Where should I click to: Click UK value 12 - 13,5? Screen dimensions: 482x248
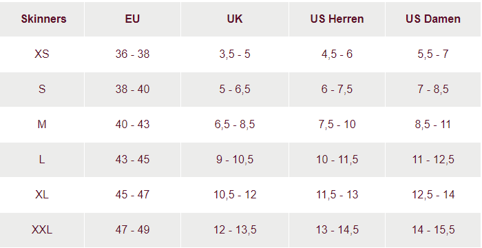235,229
